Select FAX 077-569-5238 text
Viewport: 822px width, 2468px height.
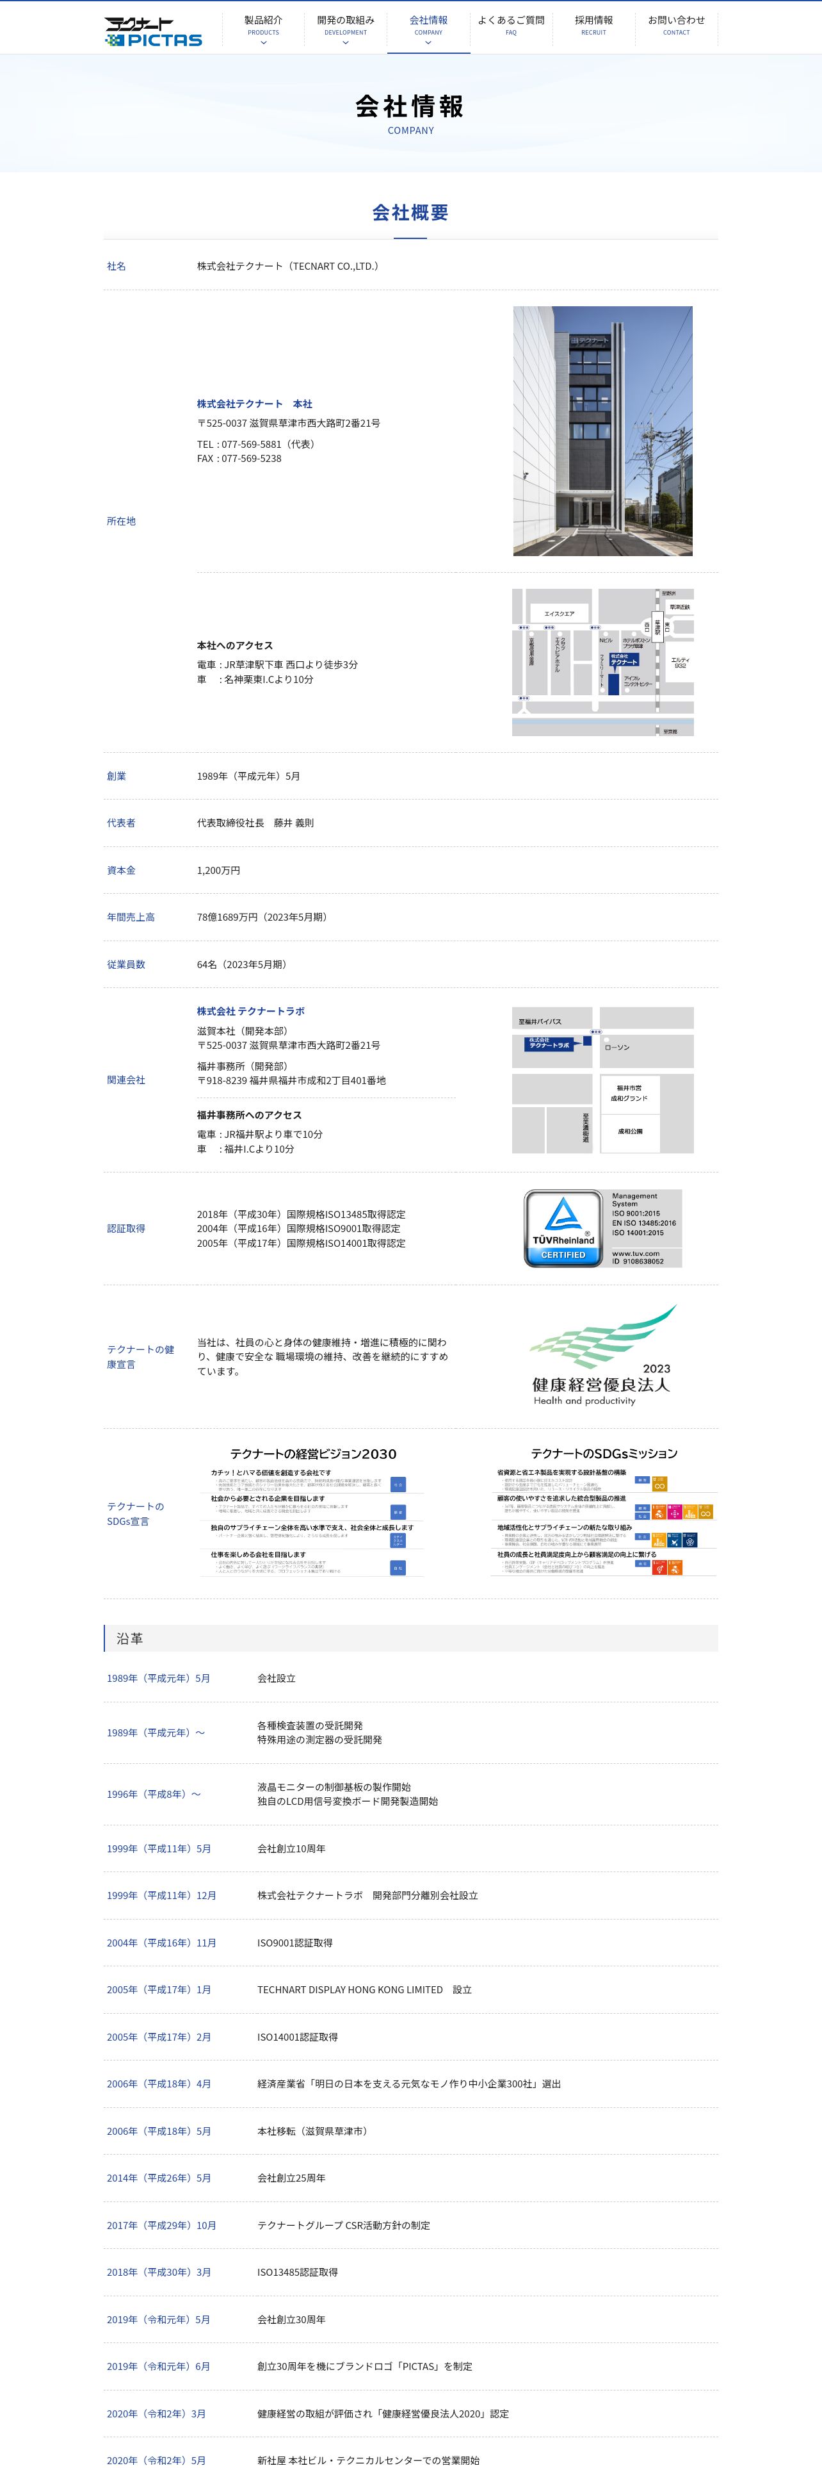point(239,459)
